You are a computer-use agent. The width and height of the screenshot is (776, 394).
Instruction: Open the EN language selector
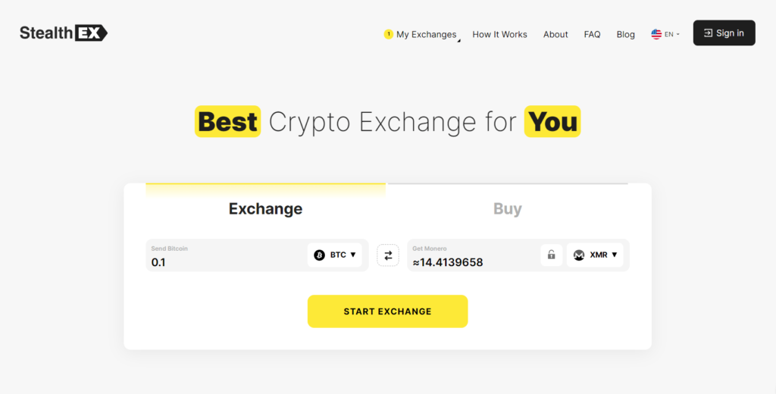671,34
